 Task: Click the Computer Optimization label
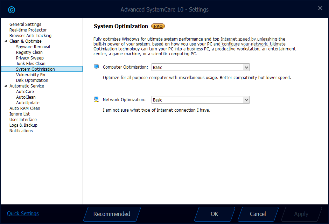[125, 67]
